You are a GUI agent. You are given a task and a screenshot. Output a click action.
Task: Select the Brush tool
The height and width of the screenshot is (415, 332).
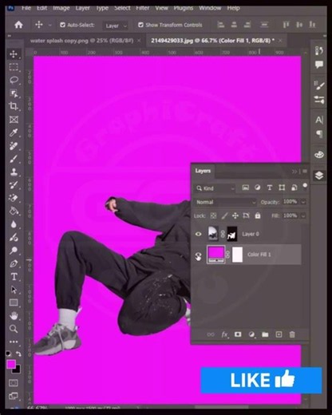pyautogui.click(x=14, y=159)
